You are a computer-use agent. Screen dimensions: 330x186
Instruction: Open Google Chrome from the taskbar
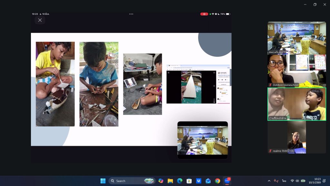pos(218,181)
